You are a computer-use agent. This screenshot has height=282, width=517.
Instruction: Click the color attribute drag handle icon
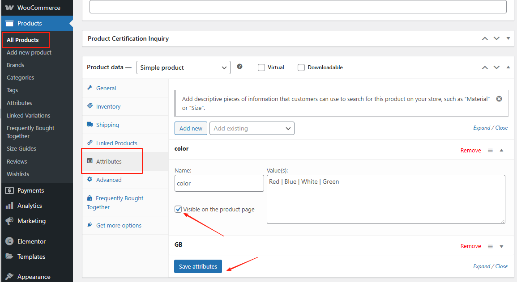490,151
